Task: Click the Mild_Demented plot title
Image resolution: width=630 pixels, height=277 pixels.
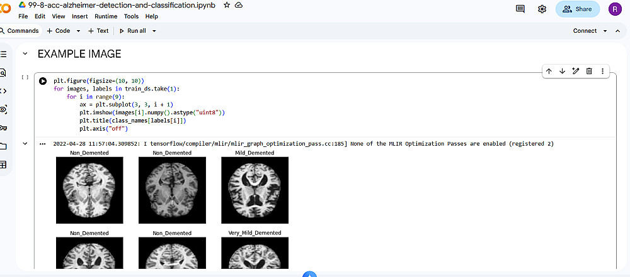Action: (x=255, y=153)
